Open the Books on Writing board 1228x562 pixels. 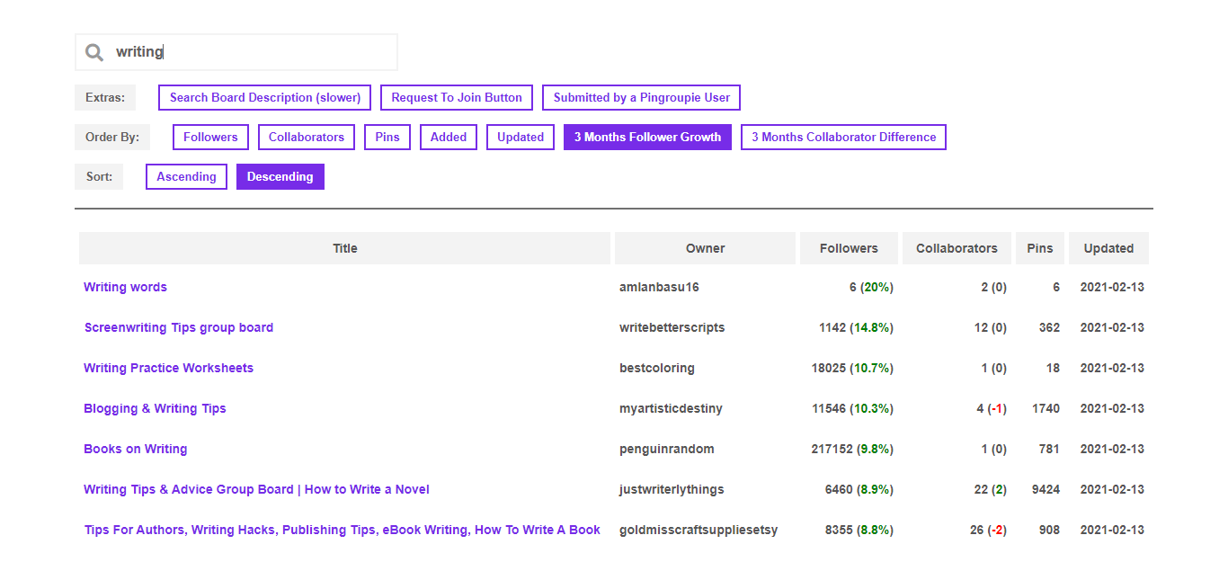(135, 450)
